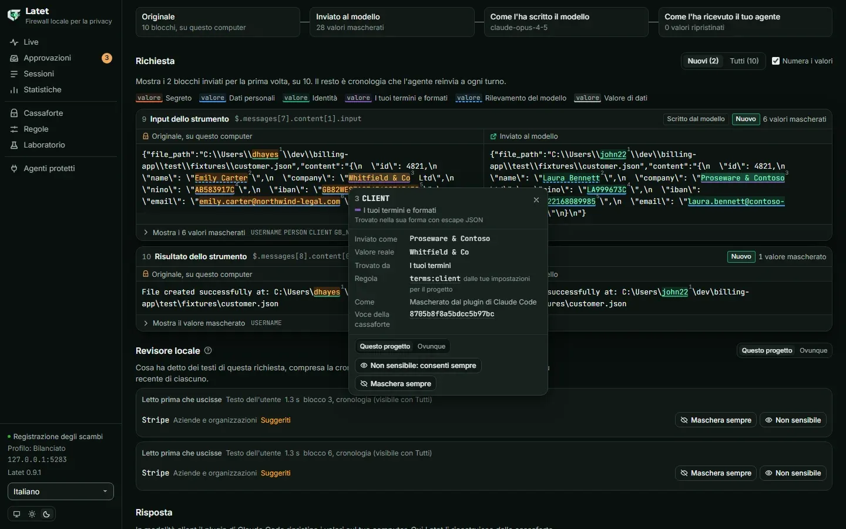This screenshot has height=529, width=846.
Task: Toggle the Numera i valori checkbox
Action: (775, 61)
